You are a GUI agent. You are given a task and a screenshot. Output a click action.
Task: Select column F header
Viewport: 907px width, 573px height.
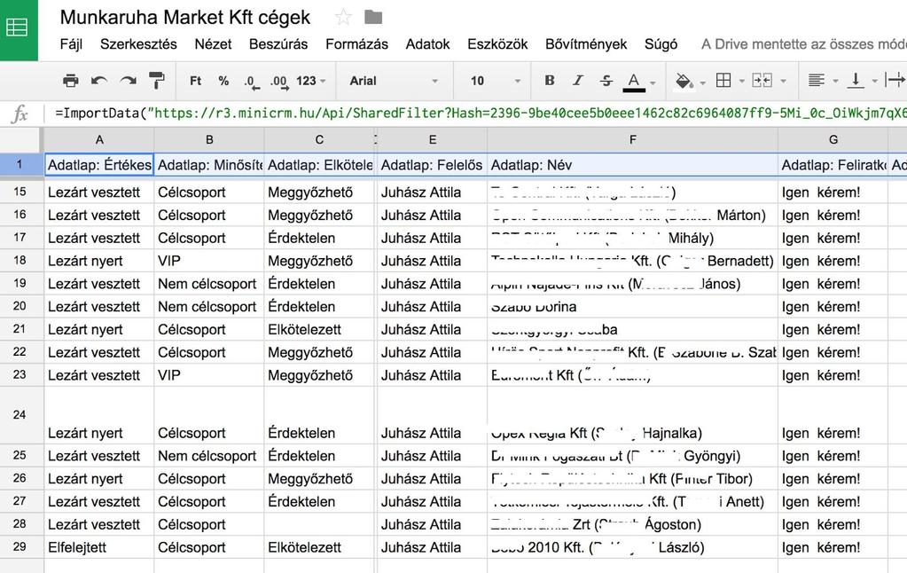pos(633,139)
